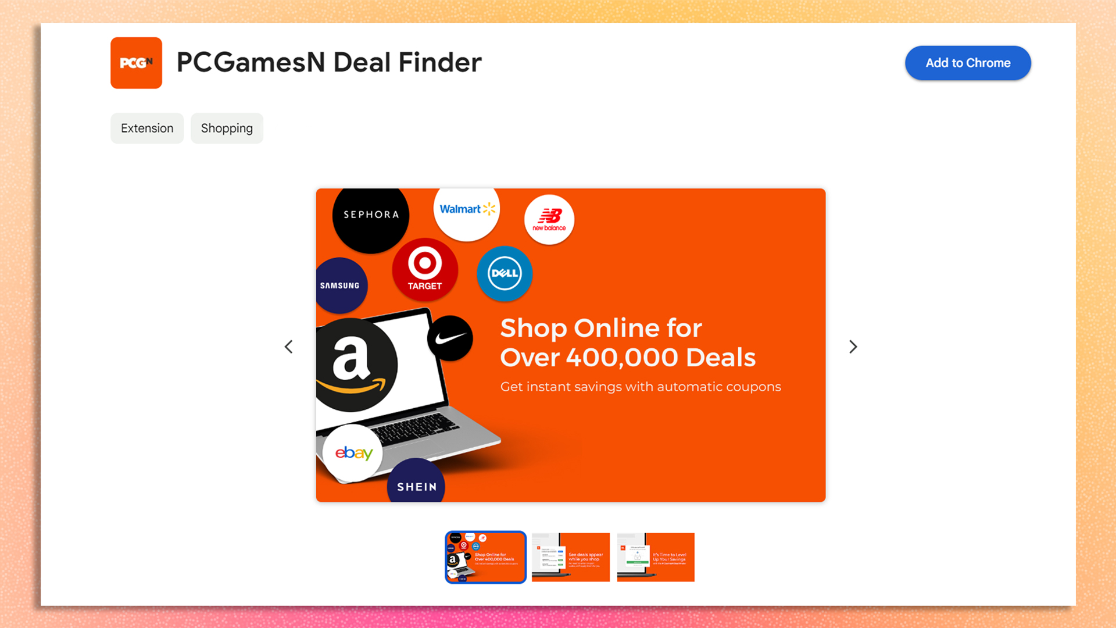1116x628 pixels.
Task: Select the second thumbnail preview
Action: point(571,556)
